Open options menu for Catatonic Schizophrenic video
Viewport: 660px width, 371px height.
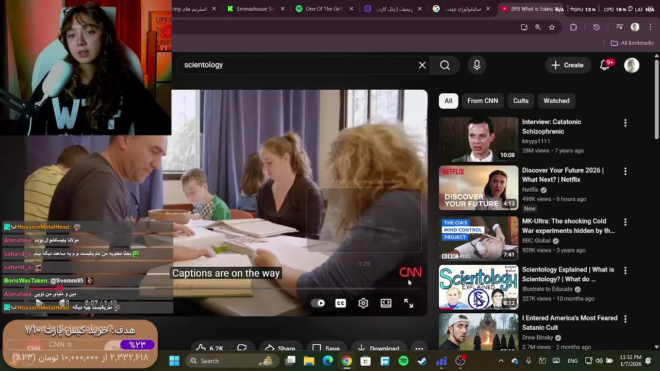click(x=625, y=123)
